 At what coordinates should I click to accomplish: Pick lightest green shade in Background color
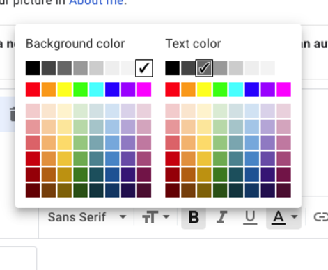[x=80, y=111]
